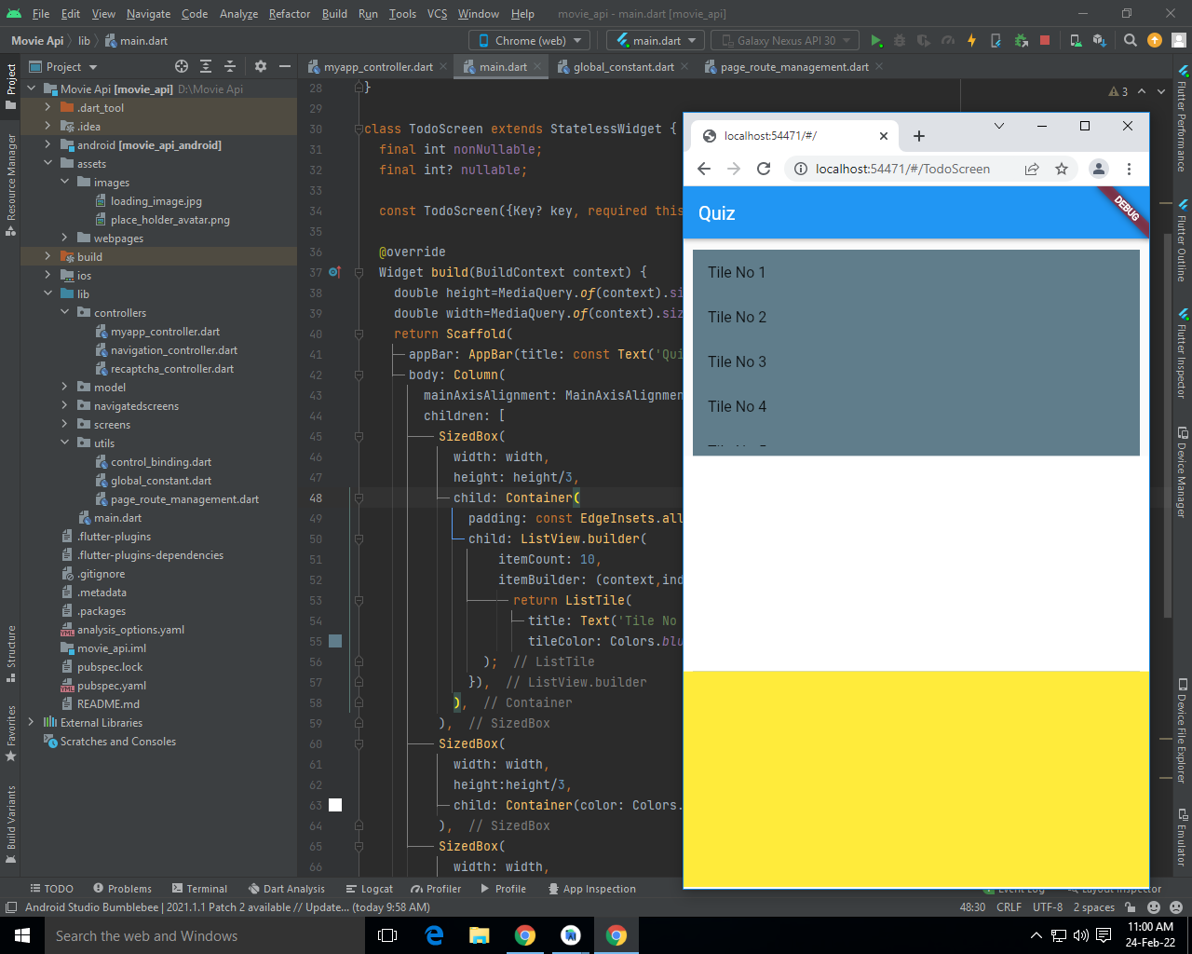Toggle Flutter Inspector tool window
Viewport: 1192px width, 954px height.
point(1182,353)
